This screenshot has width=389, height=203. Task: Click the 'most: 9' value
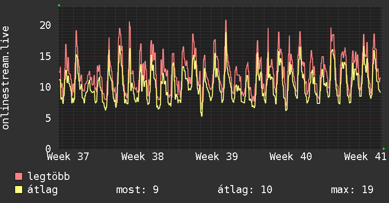137,190
